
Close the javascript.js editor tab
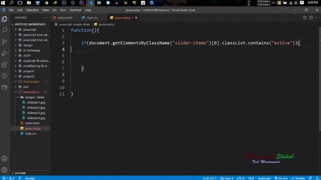pos(136,18)
